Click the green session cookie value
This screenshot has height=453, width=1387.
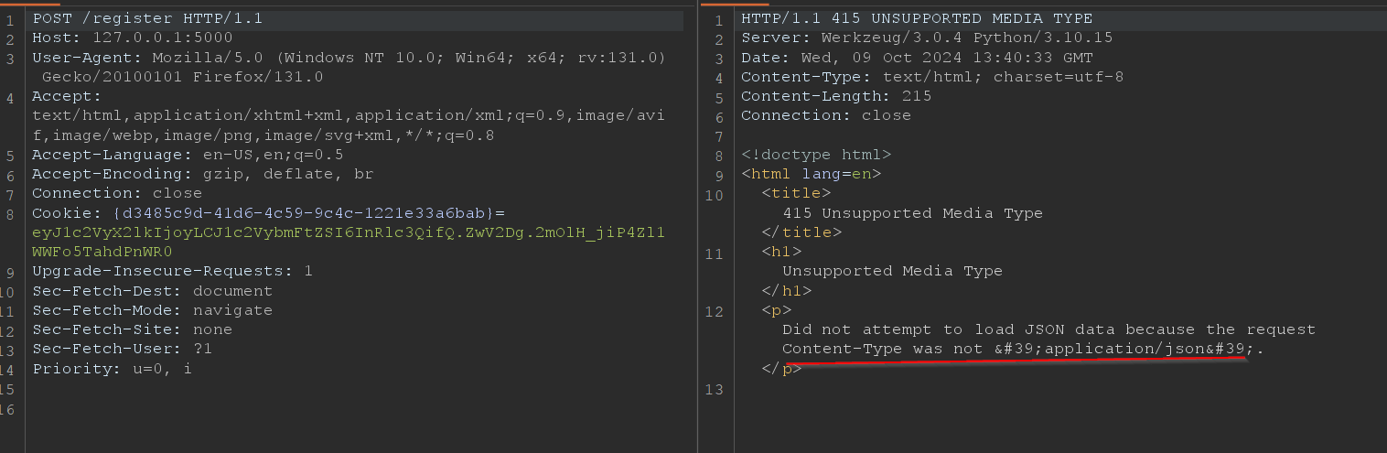click(x=348, y=232)
